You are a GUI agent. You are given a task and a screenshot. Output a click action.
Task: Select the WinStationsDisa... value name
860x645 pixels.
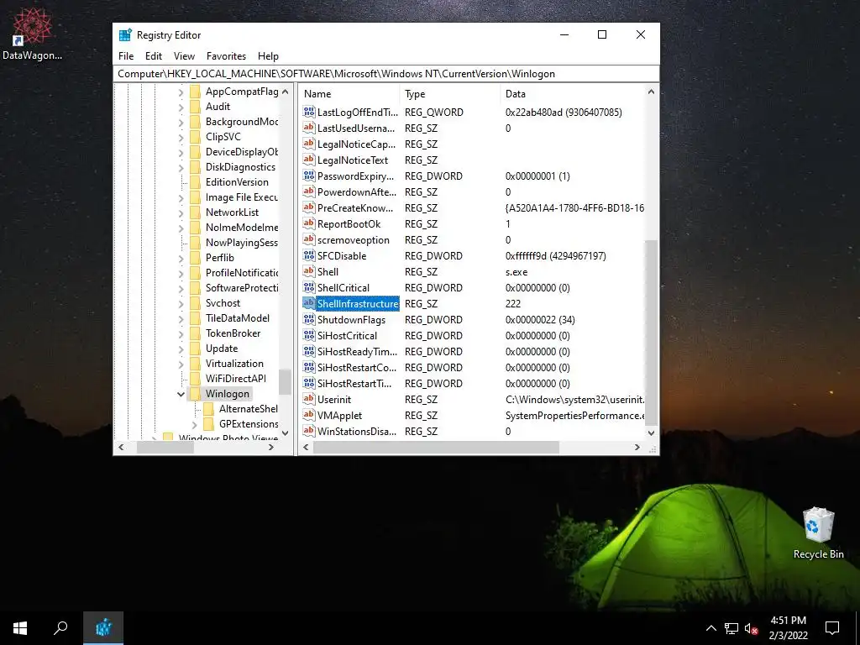point(356,431)
